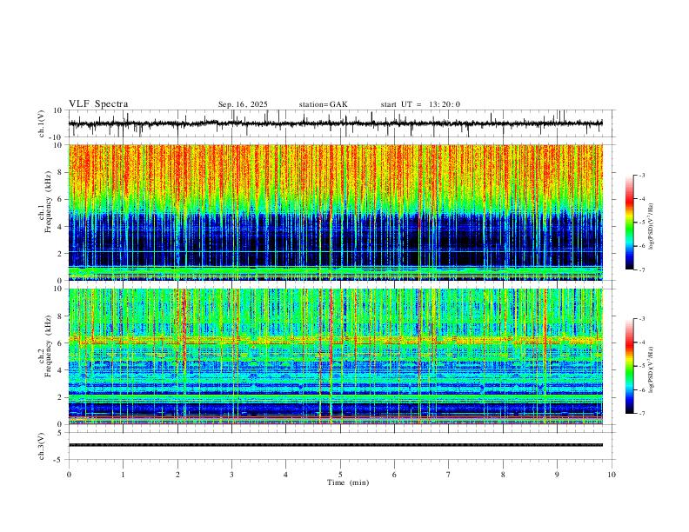Click the "-7" tick on upper colorbar
The image size is (689, 532).
[x=641, y=269]
